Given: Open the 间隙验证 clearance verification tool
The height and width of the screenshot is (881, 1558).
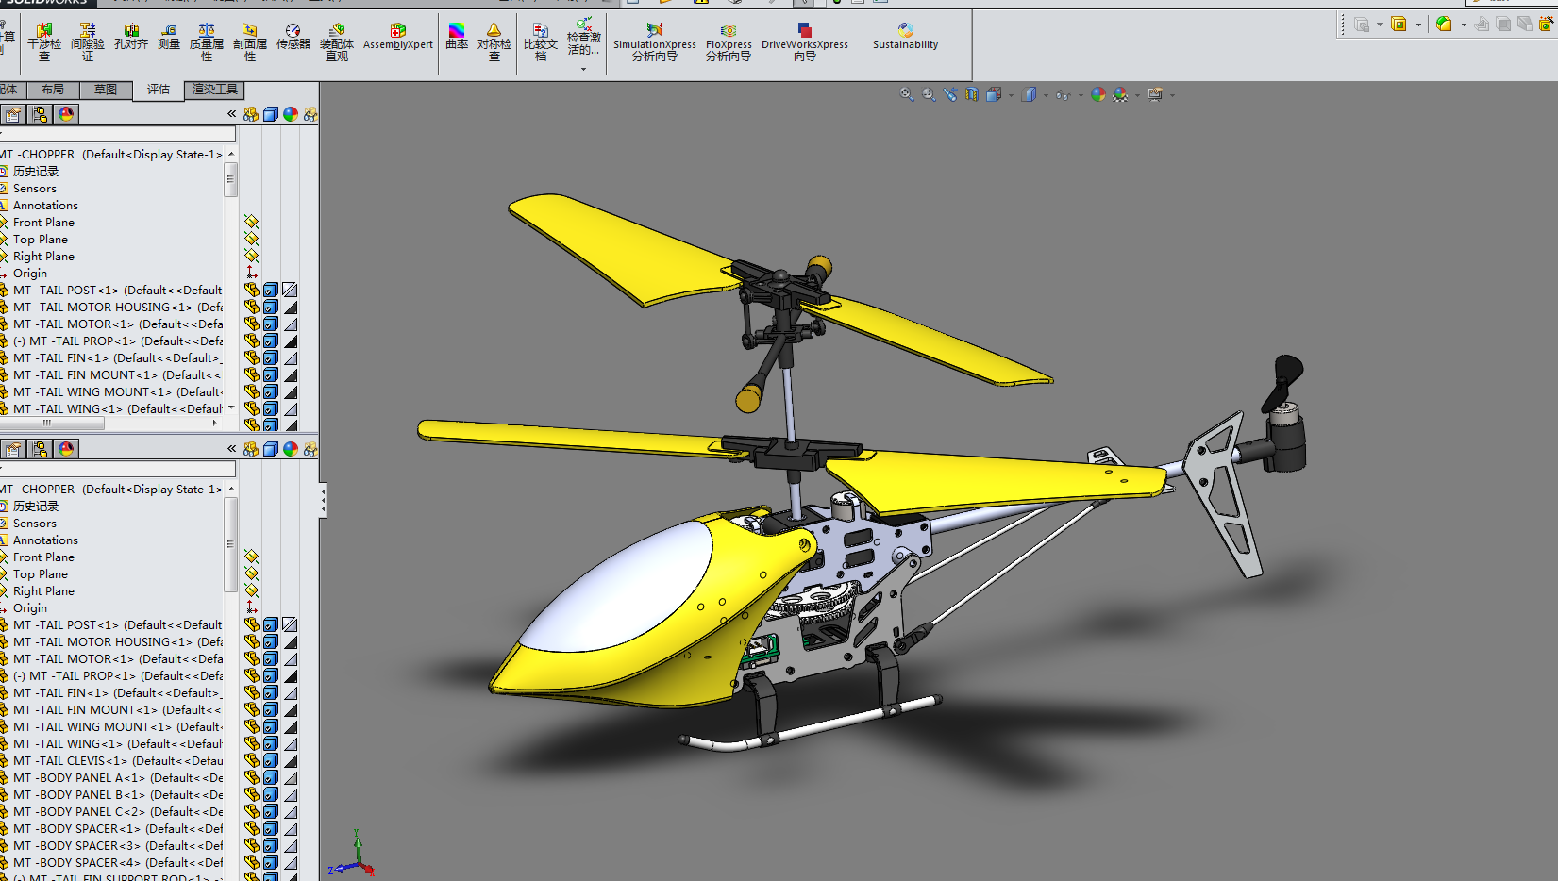Looking at the screenshot, I should 87,42.
